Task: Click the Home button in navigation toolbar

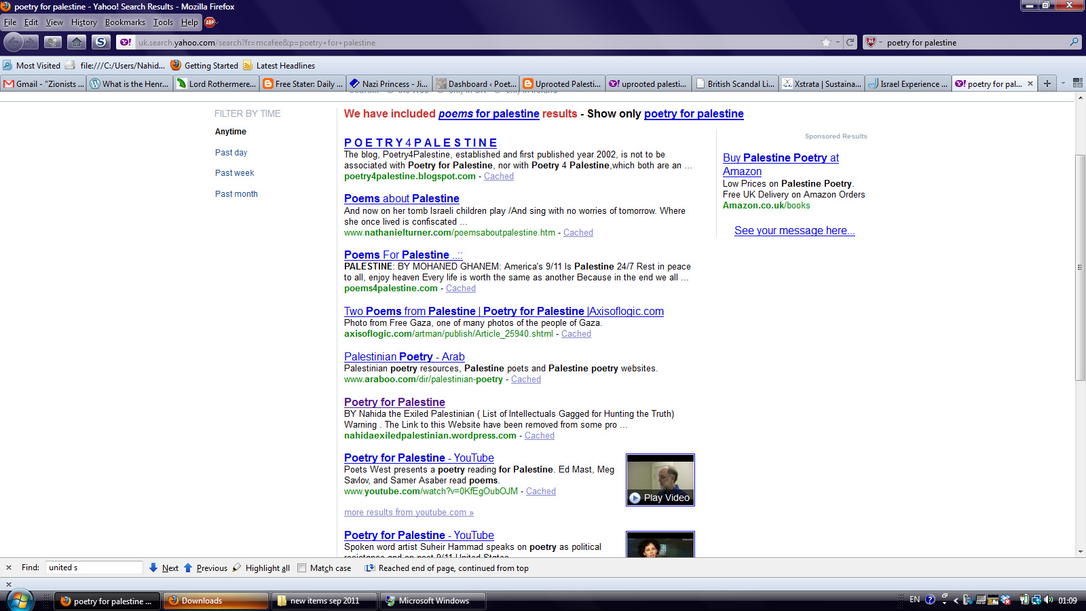Action: [77, 42]
